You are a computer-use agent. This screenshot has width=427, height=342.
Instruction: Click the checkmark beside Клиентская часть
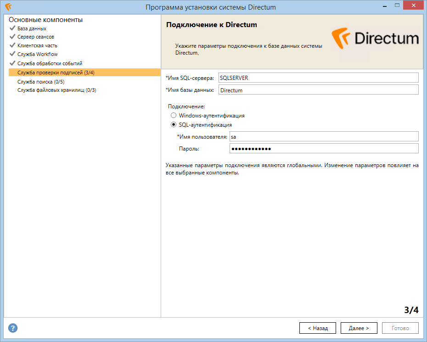tap(12, 45)
